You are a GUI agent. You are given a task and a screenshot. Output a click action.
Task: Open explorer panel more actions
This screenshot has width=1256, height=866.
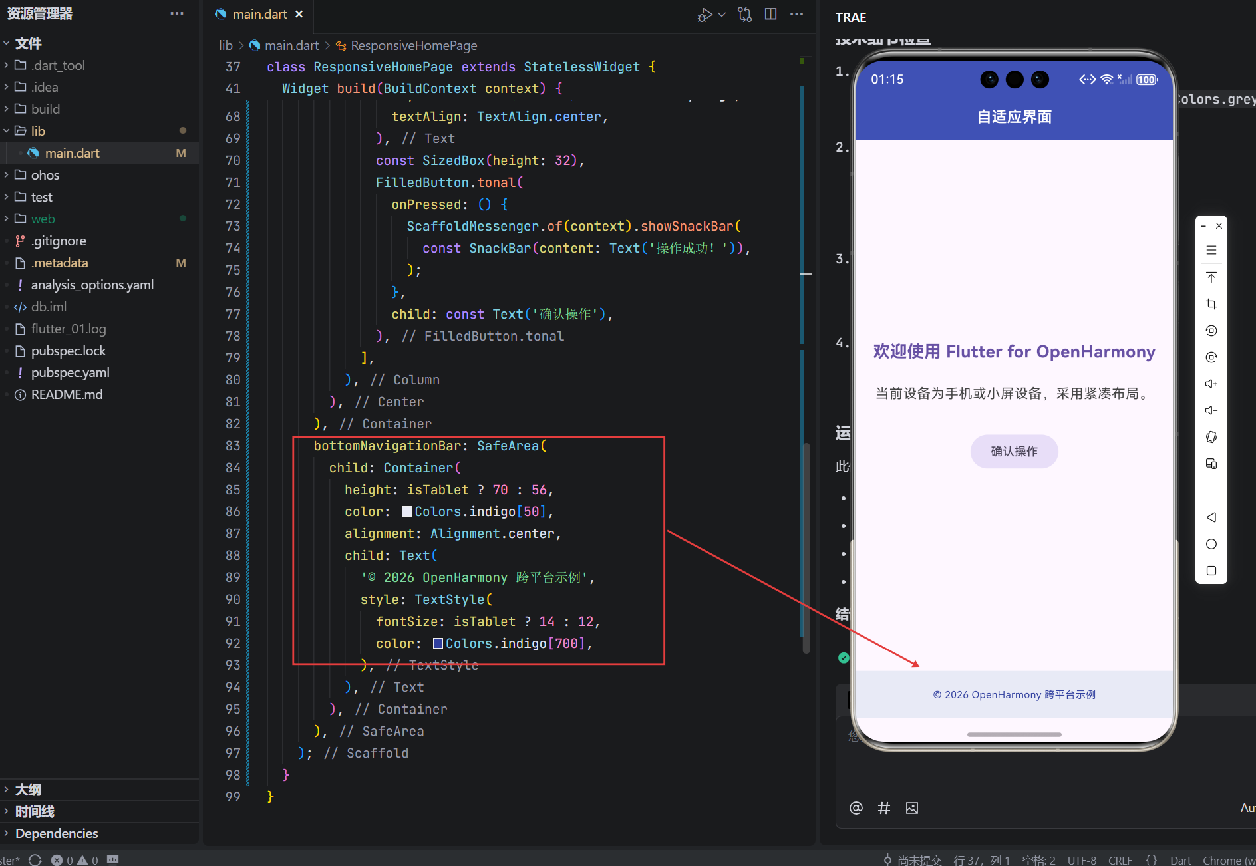(177, 13)
